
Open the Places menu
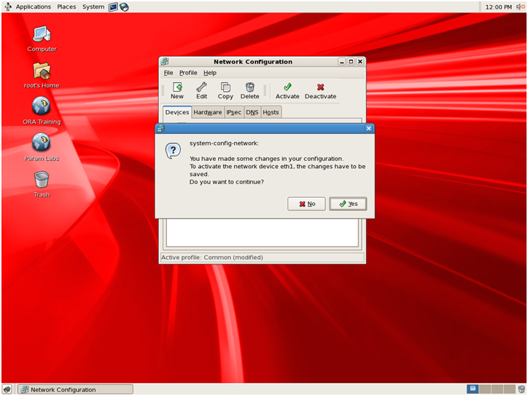tap(66, 7)
